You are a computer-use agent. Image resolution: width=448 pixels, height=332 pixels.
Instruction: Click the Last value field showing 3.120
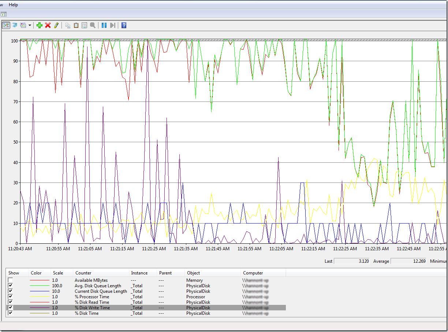352,261
